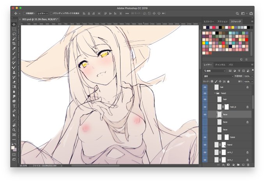Select the Pencil tool
The height and width of the screenshot is (182, 265).
[x=14, y=58]
